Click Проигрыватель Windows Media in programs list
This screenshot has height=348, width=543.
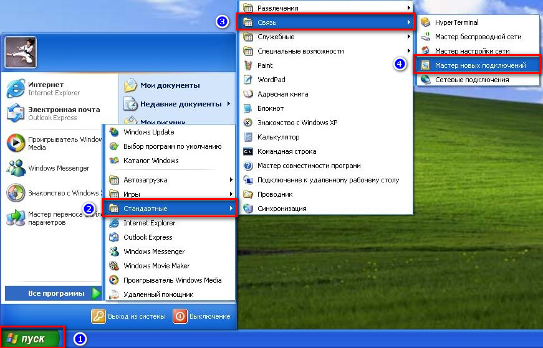(x=170, y=280)
